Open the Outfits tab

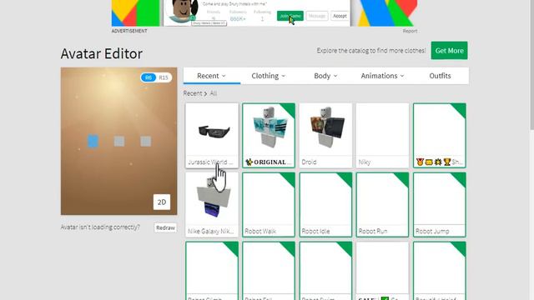click(x=440, y=76)
